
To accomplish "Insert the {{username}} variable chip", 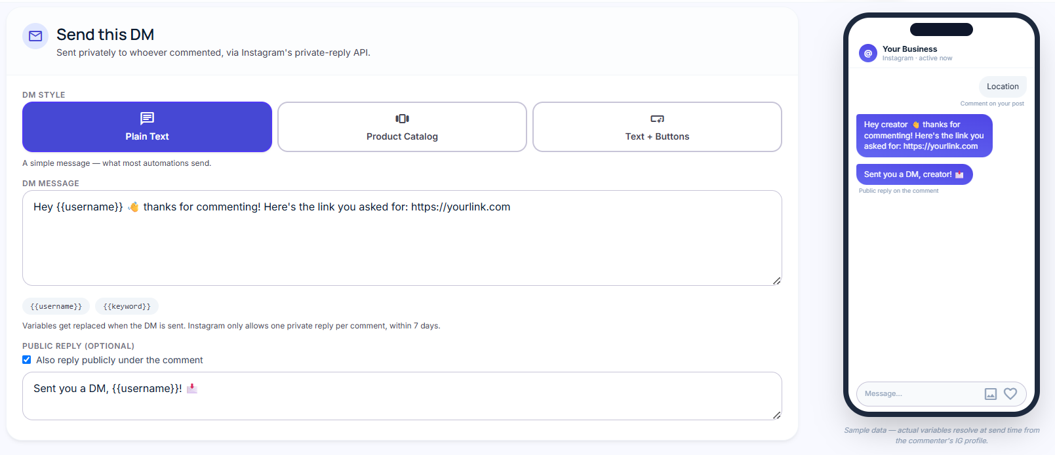I will (56, 306).
